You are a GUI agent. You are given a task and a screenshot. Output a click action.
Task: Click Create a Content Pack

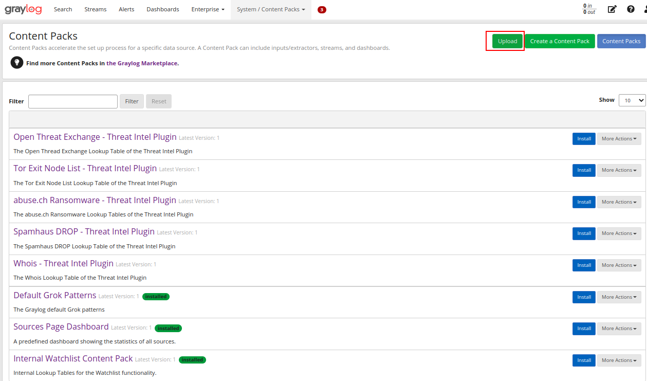point(560,41)
